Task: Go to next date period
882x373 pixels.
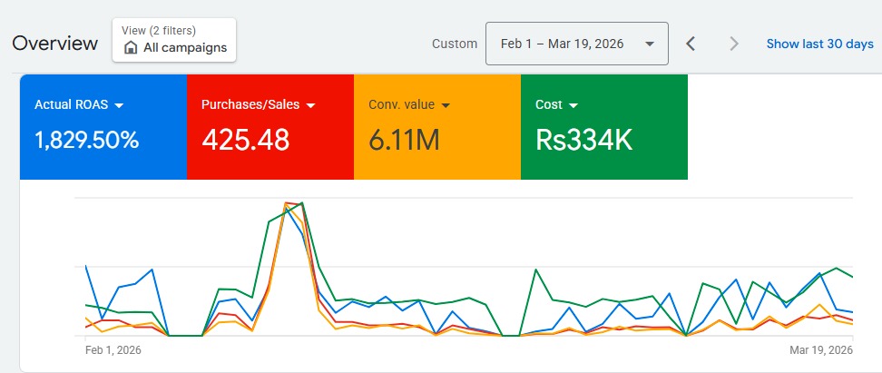Action: click(733, 44)
